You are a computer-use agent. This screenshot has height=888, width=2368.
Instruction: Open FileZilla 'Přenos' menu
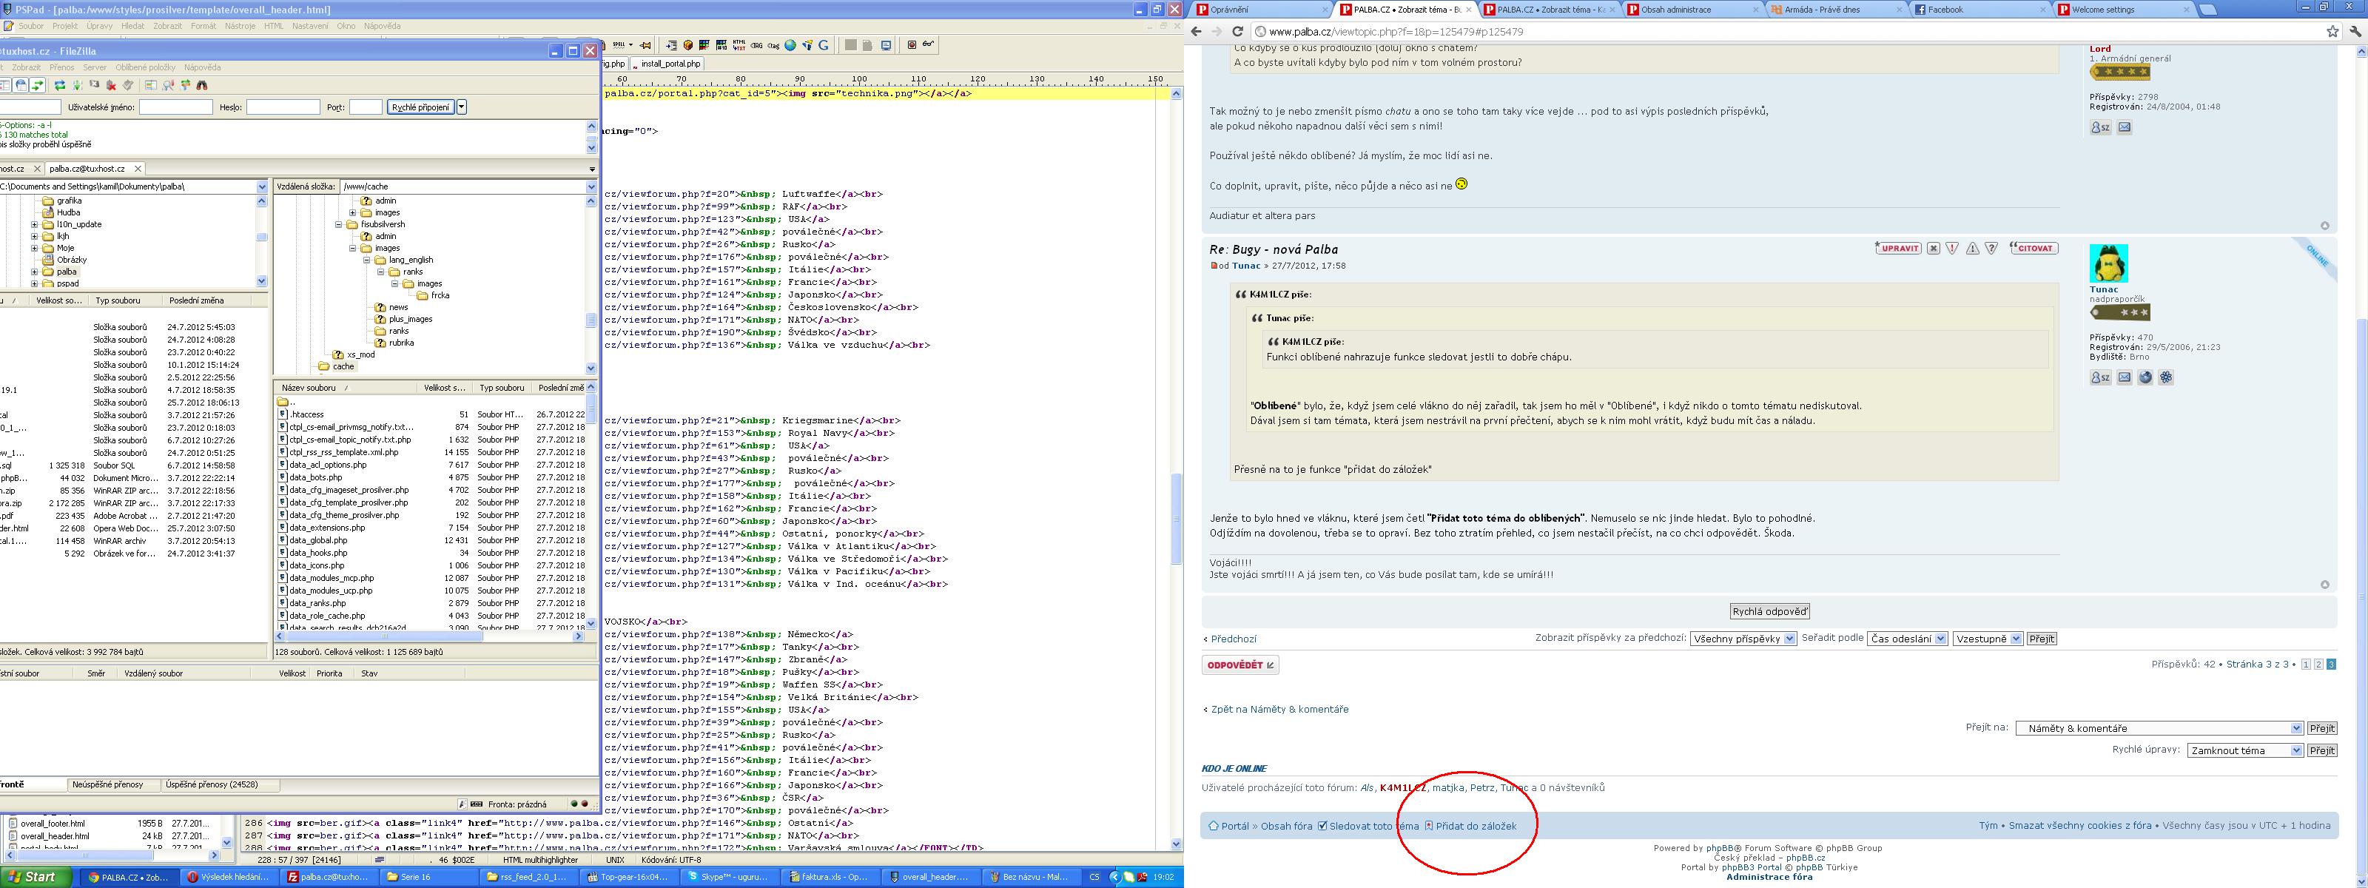click(x=61, y=67)
